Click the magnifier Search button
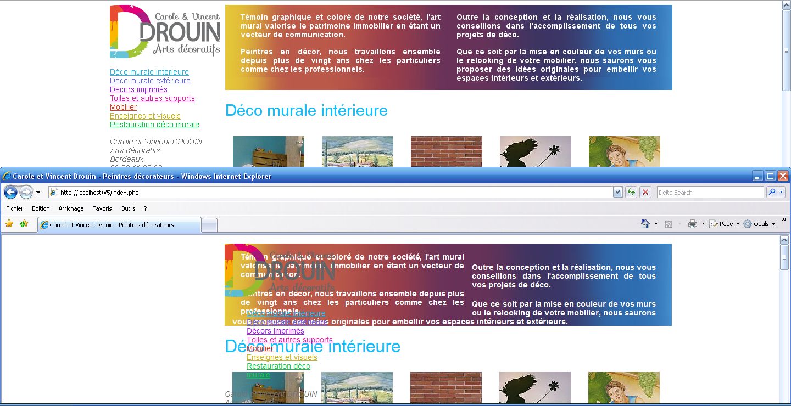The image size is (791, 406). click(772, 192)
